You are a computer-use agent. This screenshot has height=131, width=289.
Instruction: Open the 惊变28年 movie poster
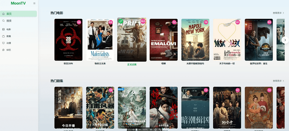(68, 40)
